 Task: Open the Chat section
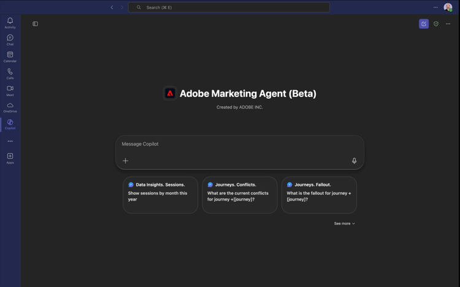[10, 40]
